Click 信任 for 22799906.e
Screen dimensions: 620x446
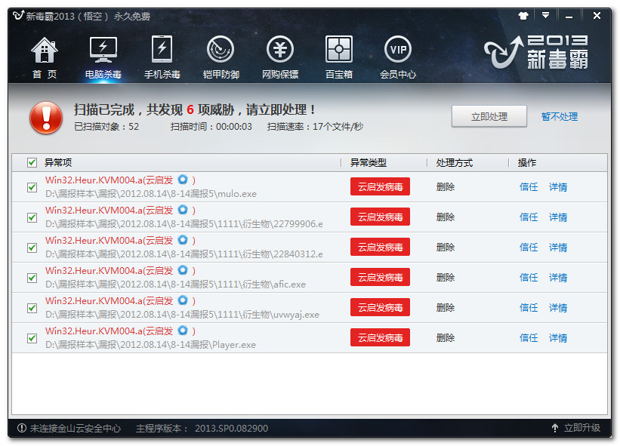click(x=529, y=217)
